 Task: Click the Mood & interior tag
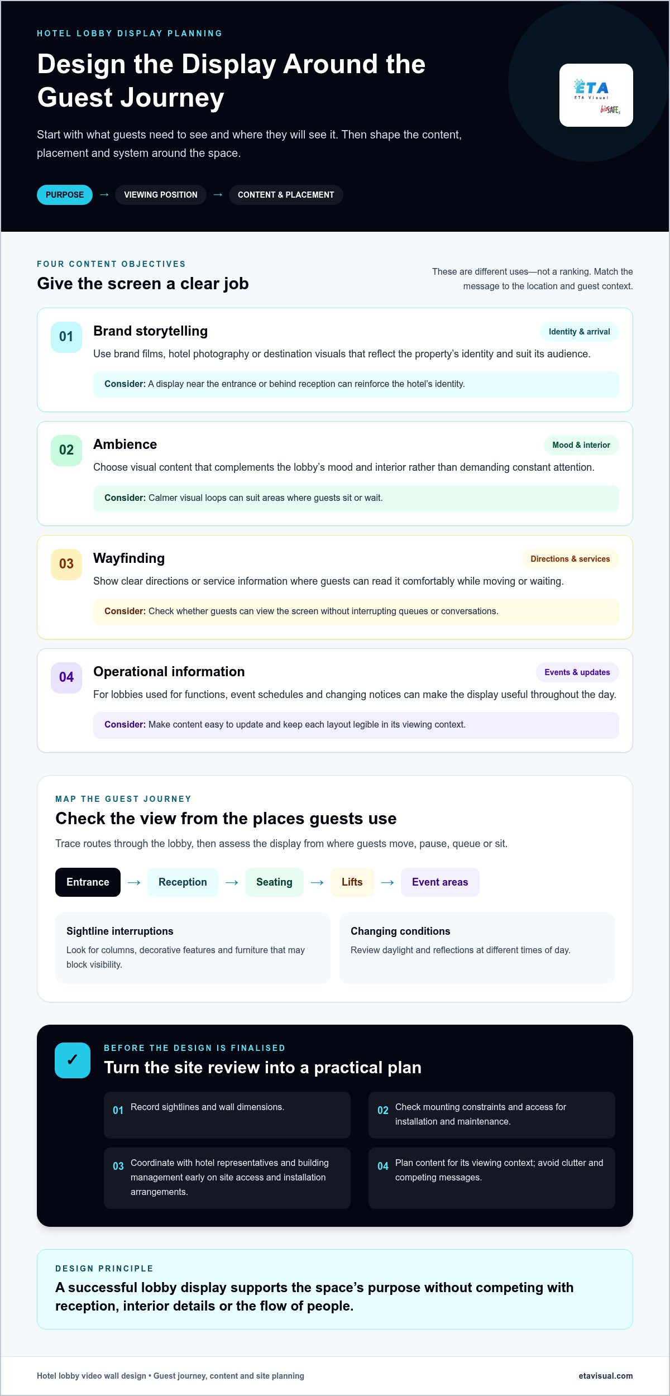coord(581,445)
